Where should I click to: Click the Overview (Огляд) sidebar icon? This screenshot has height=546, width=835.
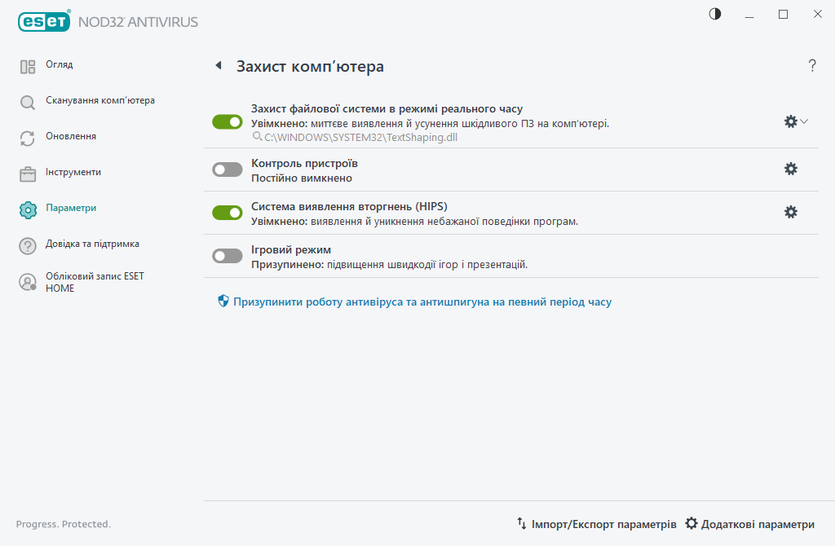[x=28, y=67]
